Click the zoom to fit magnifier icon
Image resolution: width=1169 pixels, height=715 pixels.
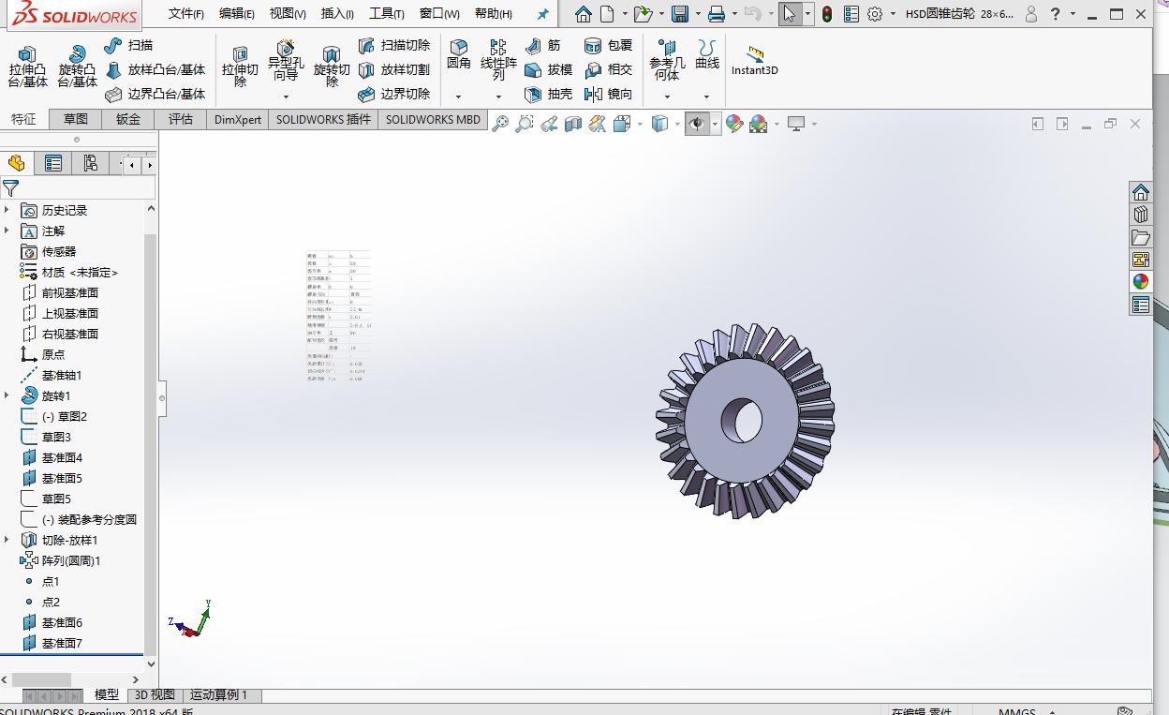(x=500, y=124)
